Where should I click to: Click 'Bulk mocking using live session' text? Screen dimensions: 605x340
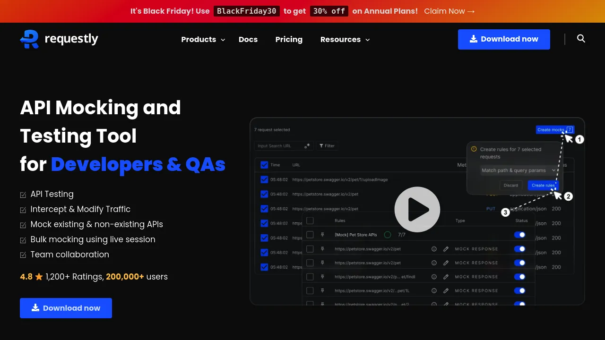93,239
